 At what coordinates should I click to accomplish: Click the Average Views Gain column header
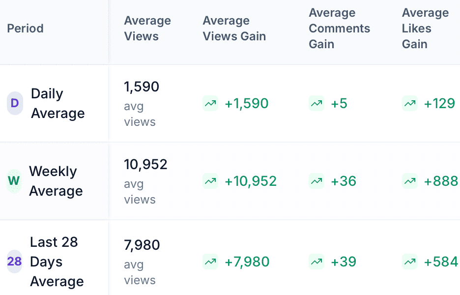click(234, 29)
